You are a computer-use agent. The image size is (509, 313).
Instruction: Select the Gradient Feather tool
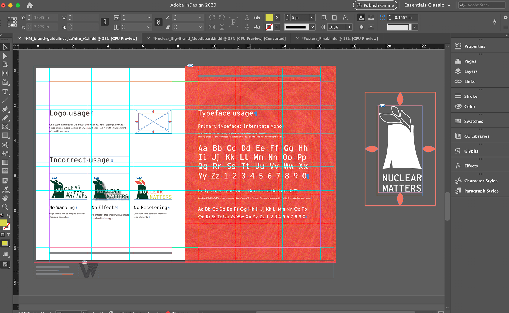coord(5,171)
